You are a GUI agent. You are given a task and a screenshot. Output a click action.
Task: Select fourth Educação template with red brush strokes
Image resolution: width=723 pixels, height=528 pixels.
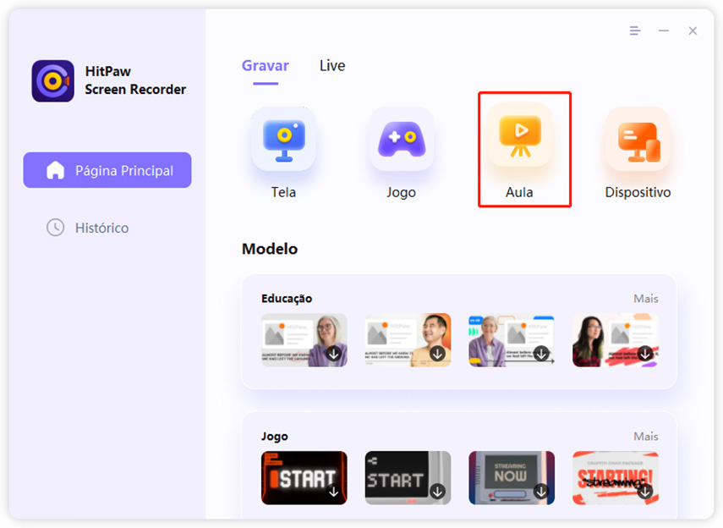[x=616, y=340]
